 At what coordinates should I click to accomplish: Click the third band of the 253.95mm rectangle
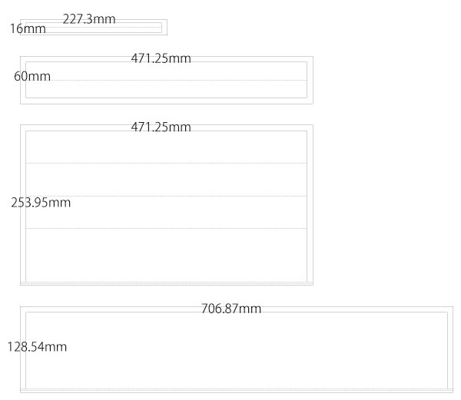[x=167, y=213]
